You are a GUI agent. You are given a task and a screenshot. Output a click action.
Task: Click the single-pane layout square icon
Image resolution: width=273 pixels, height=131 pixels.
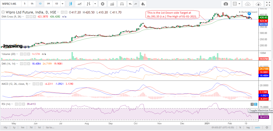[x=235, y=4]
